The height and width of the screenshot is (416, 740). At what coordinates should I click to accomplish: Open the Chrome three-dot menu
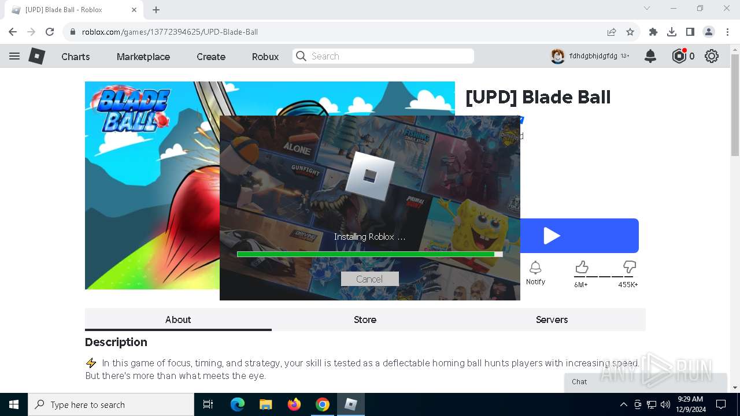click(x=727, y=32)
